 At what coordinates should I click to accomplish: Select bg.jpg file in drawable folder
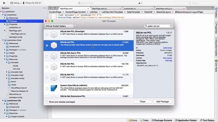16,66
